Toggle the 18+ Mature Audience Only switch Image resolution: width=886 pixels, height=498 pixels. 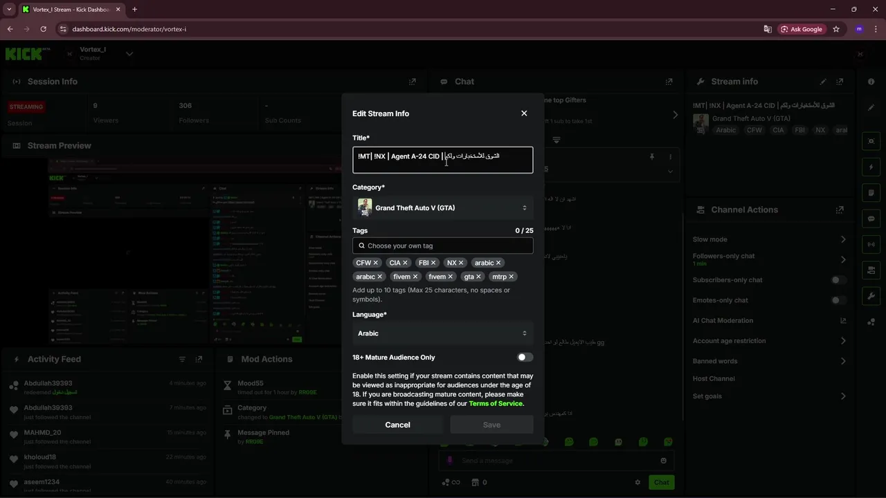pyautogui.click(x=525, y=358)
